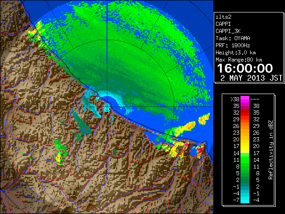This screenshot has height=214, width=285.
Task: Click the Height:3.0 km line
Action: point(236,53)
